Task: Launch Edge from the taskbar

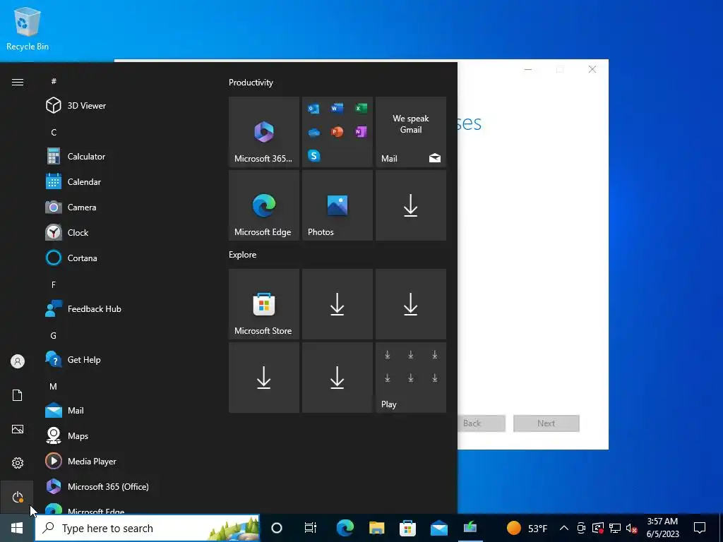Action: coord(345,528)
